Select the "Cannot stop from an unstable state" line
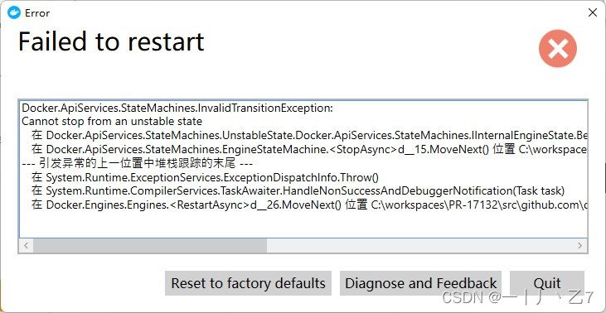 112,122
